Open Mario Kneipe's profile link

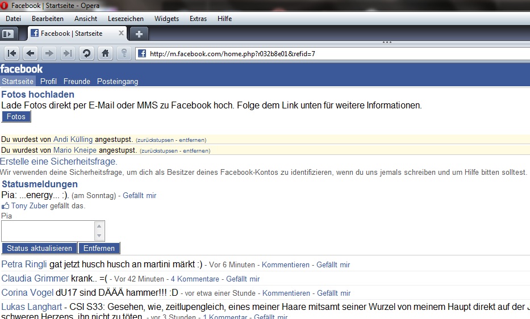coord(75,150)
